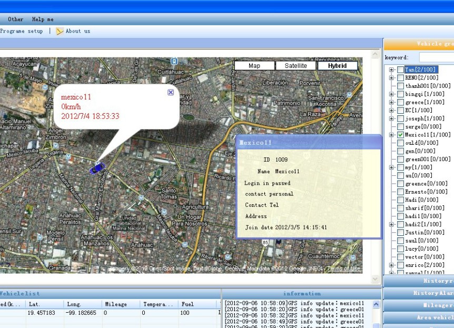
Task: Click Fuel value 100 cell
Action: click(x=185, y=313)
